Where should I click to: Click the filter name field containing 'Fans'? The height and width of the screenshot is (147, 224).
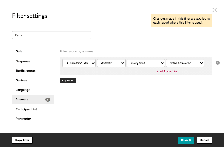tap(52, 35)
